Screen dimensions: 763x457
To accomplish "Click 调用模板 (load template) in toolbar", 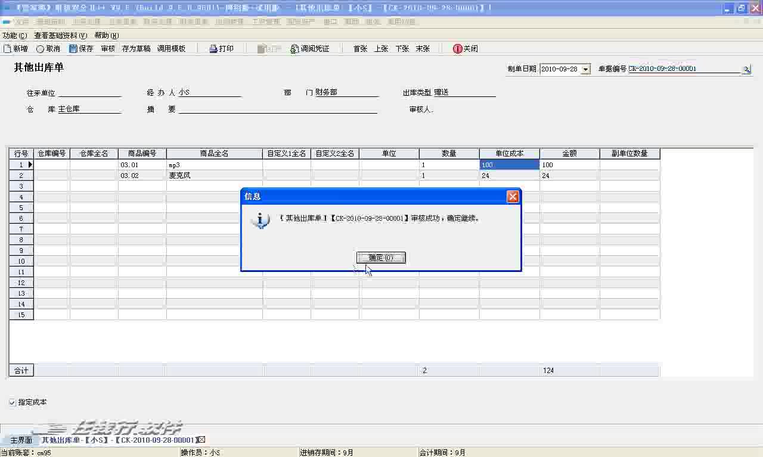I will [x=171, y=49].
